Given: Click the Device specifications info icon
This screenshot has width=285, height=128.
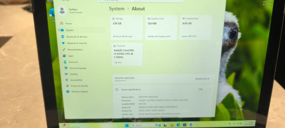Looking at the screenshot, I should tap(117, 89).
